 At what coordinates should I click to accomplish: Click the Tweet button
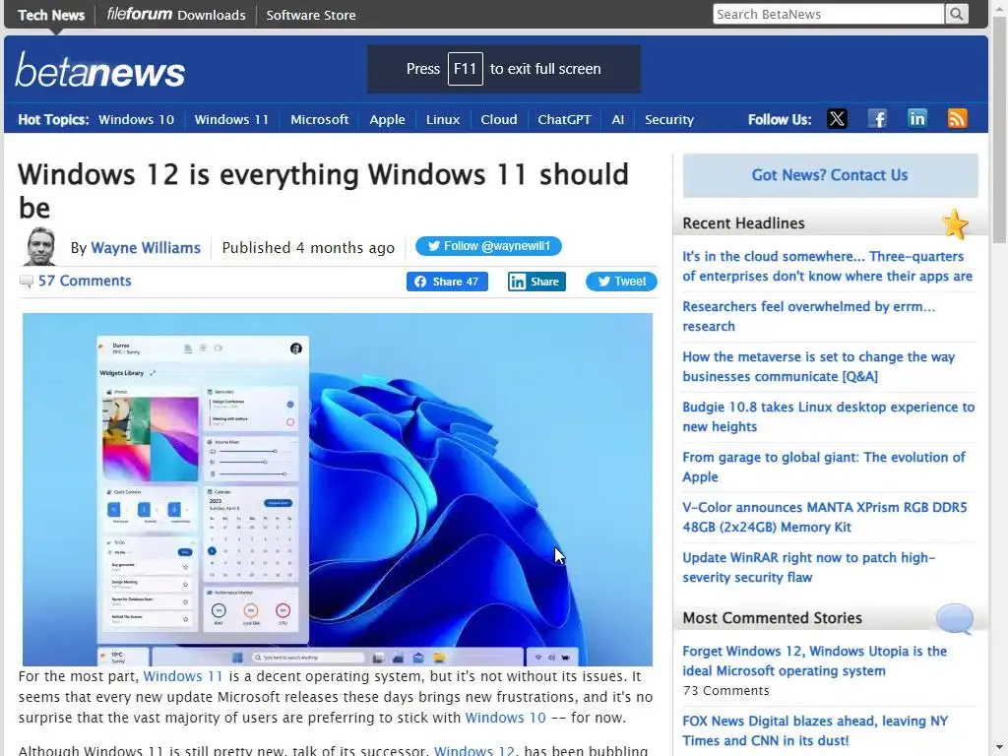click(x=621, y=282)
